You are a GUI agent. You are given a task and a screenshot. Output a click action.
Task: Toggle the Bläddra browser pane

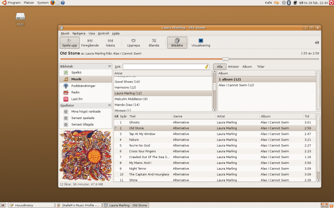(x=177, y=42)
